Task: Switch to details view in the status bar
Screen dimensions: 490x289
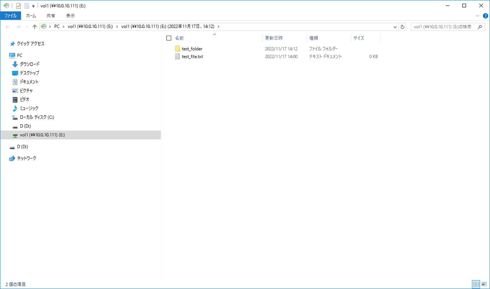Action: pos(476,284)
